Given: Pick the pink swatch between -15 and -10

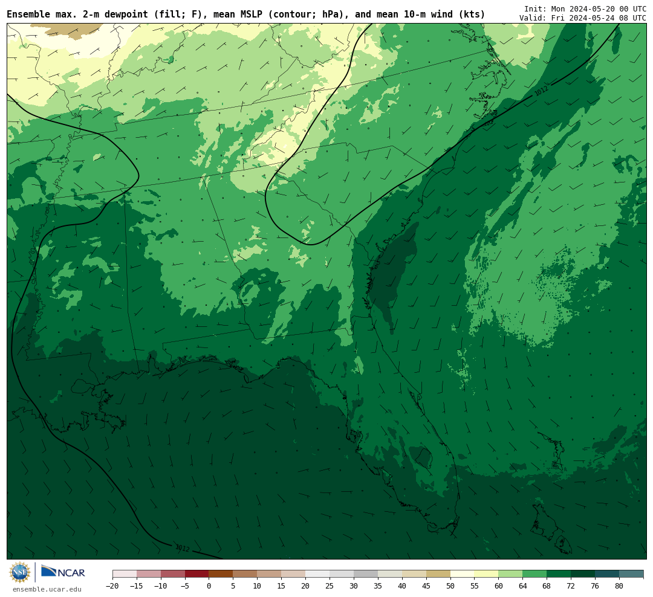Looking at the screenshot, I should click(149, 574).
